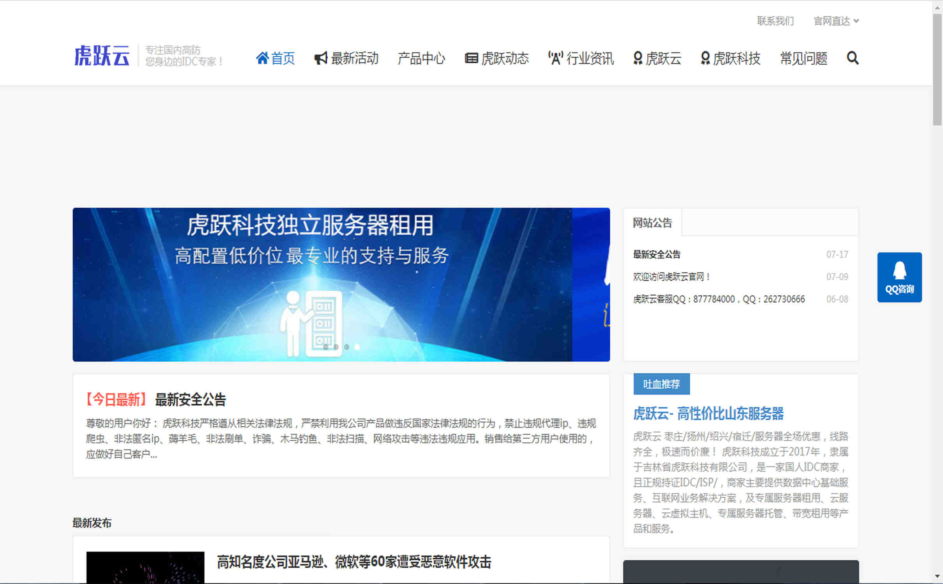Click the megaphone icon next to 最新活动
943x584 pixels.
320,58
